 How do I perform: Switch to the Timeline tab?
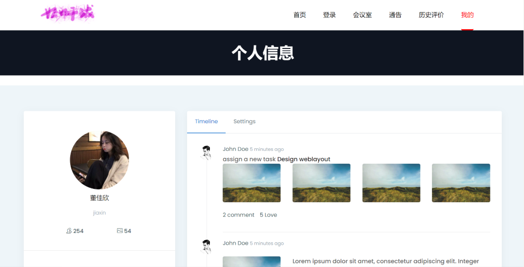pos(206,122)
